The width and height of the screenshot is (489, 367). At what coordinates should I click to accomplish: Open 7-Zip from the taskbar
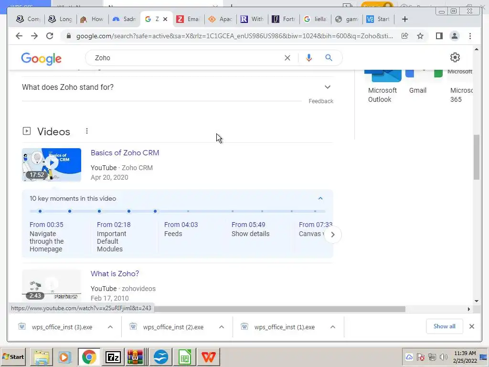pos(113,356)
